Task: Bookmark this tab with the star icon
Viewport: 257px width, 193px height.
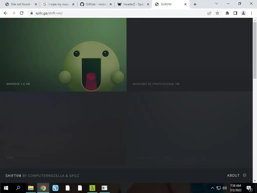Action: pos(217,13)
